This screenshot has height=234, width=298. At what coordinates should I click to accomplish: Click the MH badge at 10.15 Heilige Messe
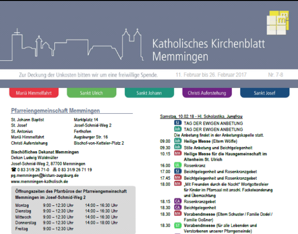point(177,153)
